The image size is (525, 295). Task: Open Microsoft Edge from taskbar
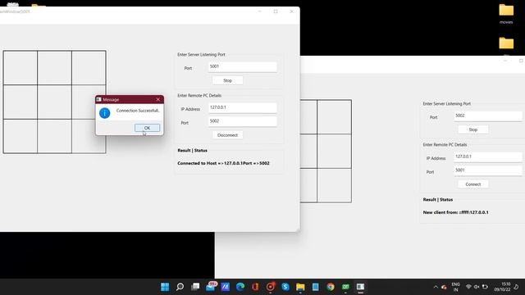point(240,287)
